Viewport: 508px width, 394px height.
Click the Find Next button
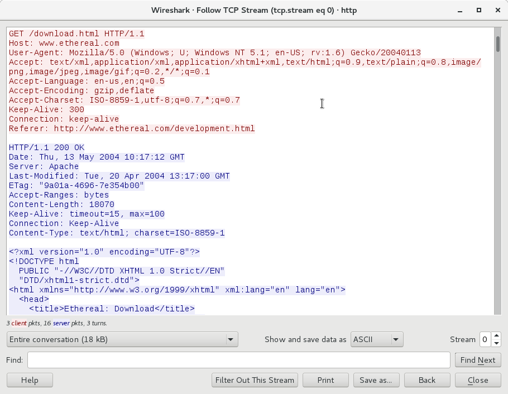[478, 360]
